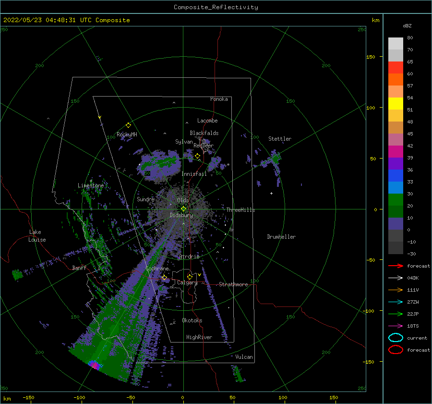The height and width of the screenshot is (404, 432).
Task: Click the Sundre city label
Action: 146,199
